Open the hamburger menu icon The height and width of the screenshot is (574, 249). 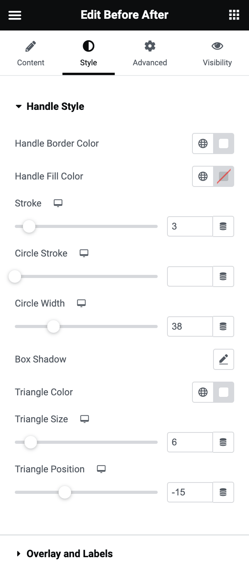click(15, 15)
